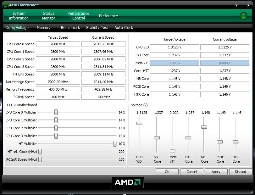Click the Discard button
The width and height of the screenshot is (255, 195).
click(241, 172)
